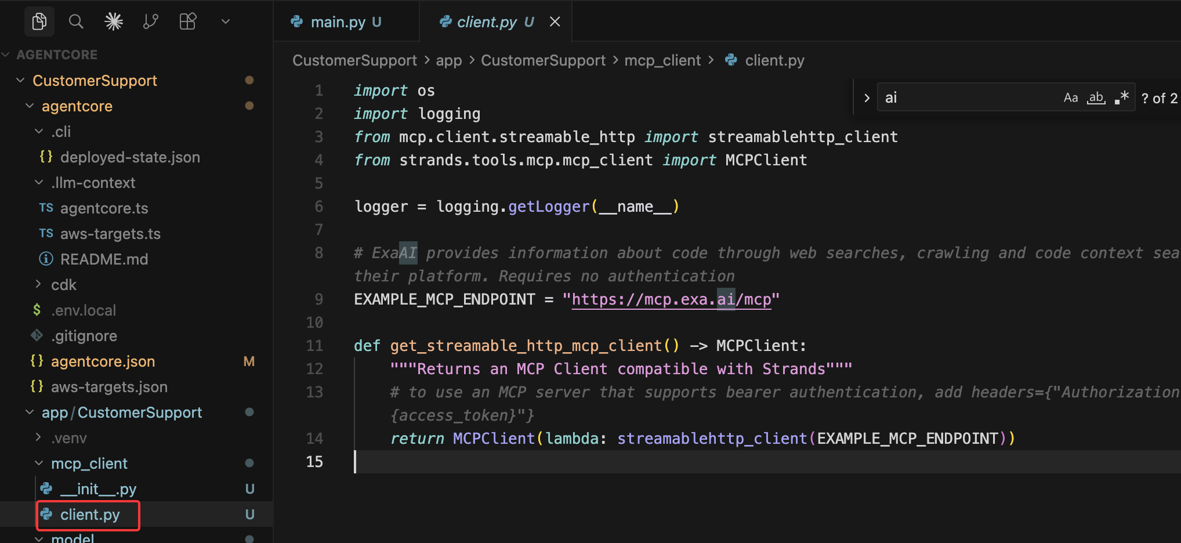Switch to the main.py tab
This screenshot has width=1181, height=543.
338,22
